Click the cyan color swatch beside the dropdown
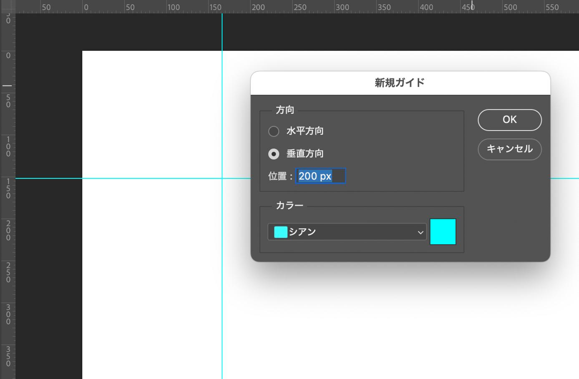 point(443,231)
